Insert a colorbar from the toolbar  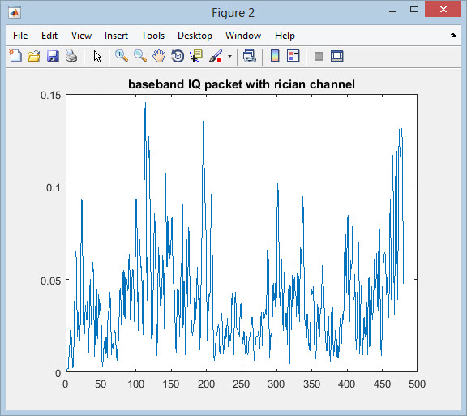pyautogui.click(x=275, y=56)
